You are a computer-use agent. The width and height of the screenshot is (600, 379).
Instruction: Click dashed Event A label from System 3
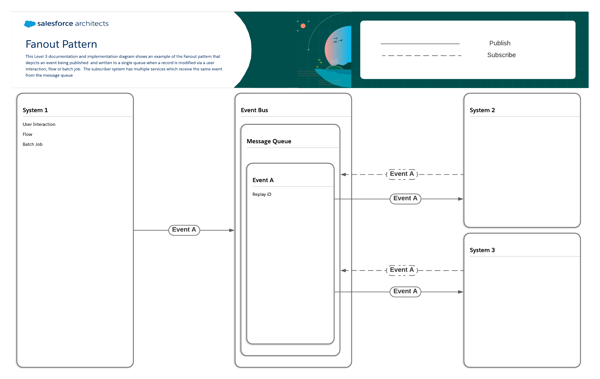click(402, 270)
